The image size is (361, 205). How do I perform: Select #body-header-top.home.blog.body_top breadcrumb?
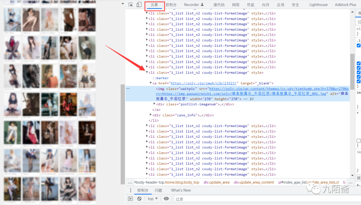[167, 182]
